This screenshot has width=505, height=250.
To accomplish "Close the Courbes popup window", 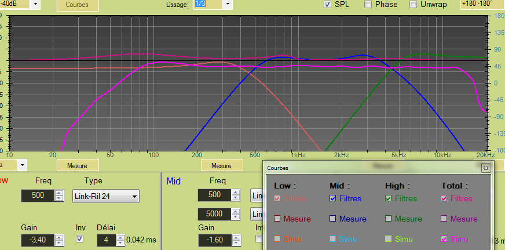I will click(486, 168).
